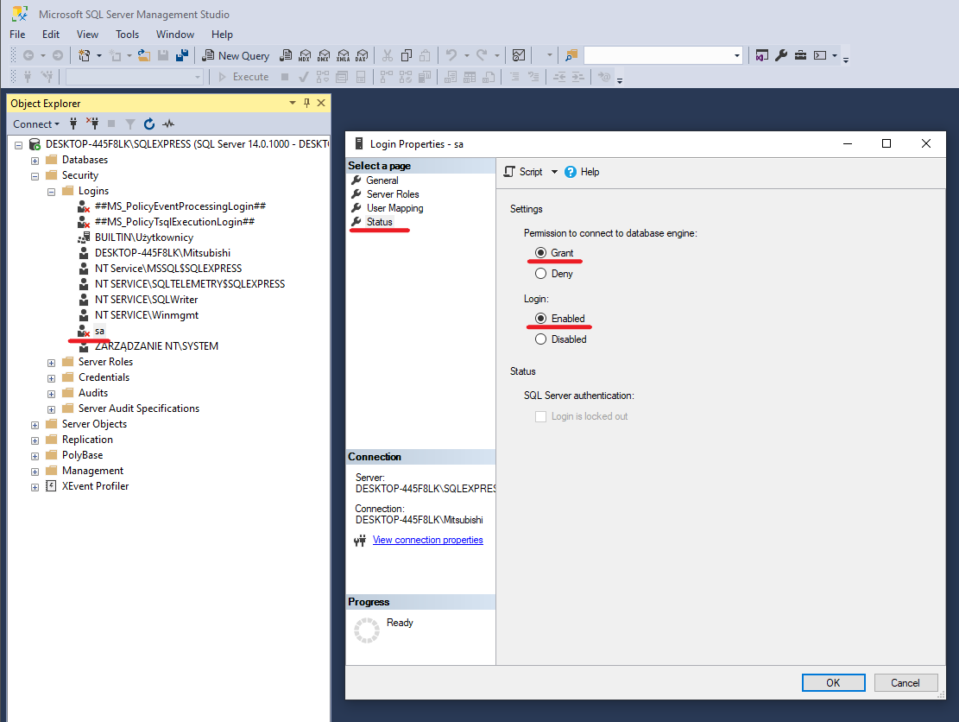Click the Cut scissors icon
959x722 pixels.
tap(388, 55)
